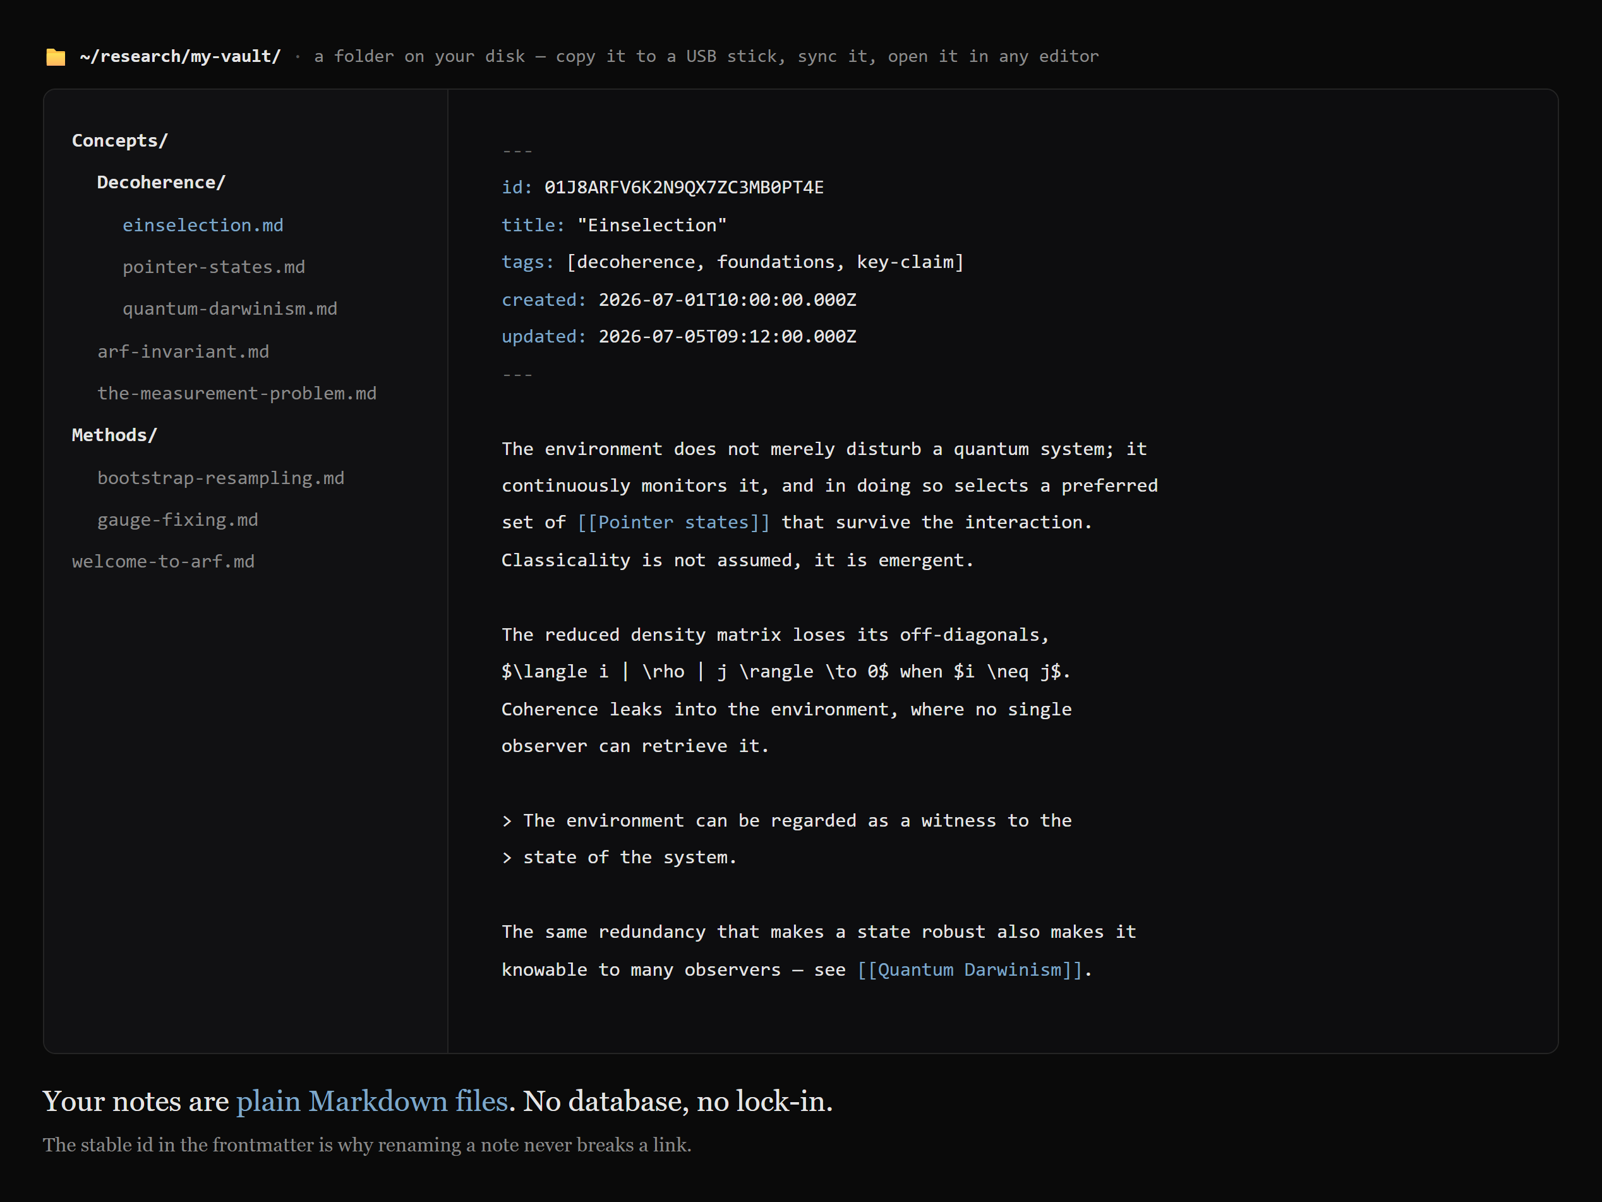Collapse the Concepts/ folder
This screenshot has height=1202, width=1602.
pyautogui.click(x=119, y=140)
